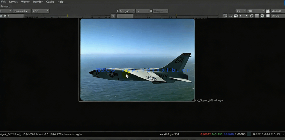Open the wipe mode dropdown between inputs
285x140 pixels.
[x=142, y=11]
